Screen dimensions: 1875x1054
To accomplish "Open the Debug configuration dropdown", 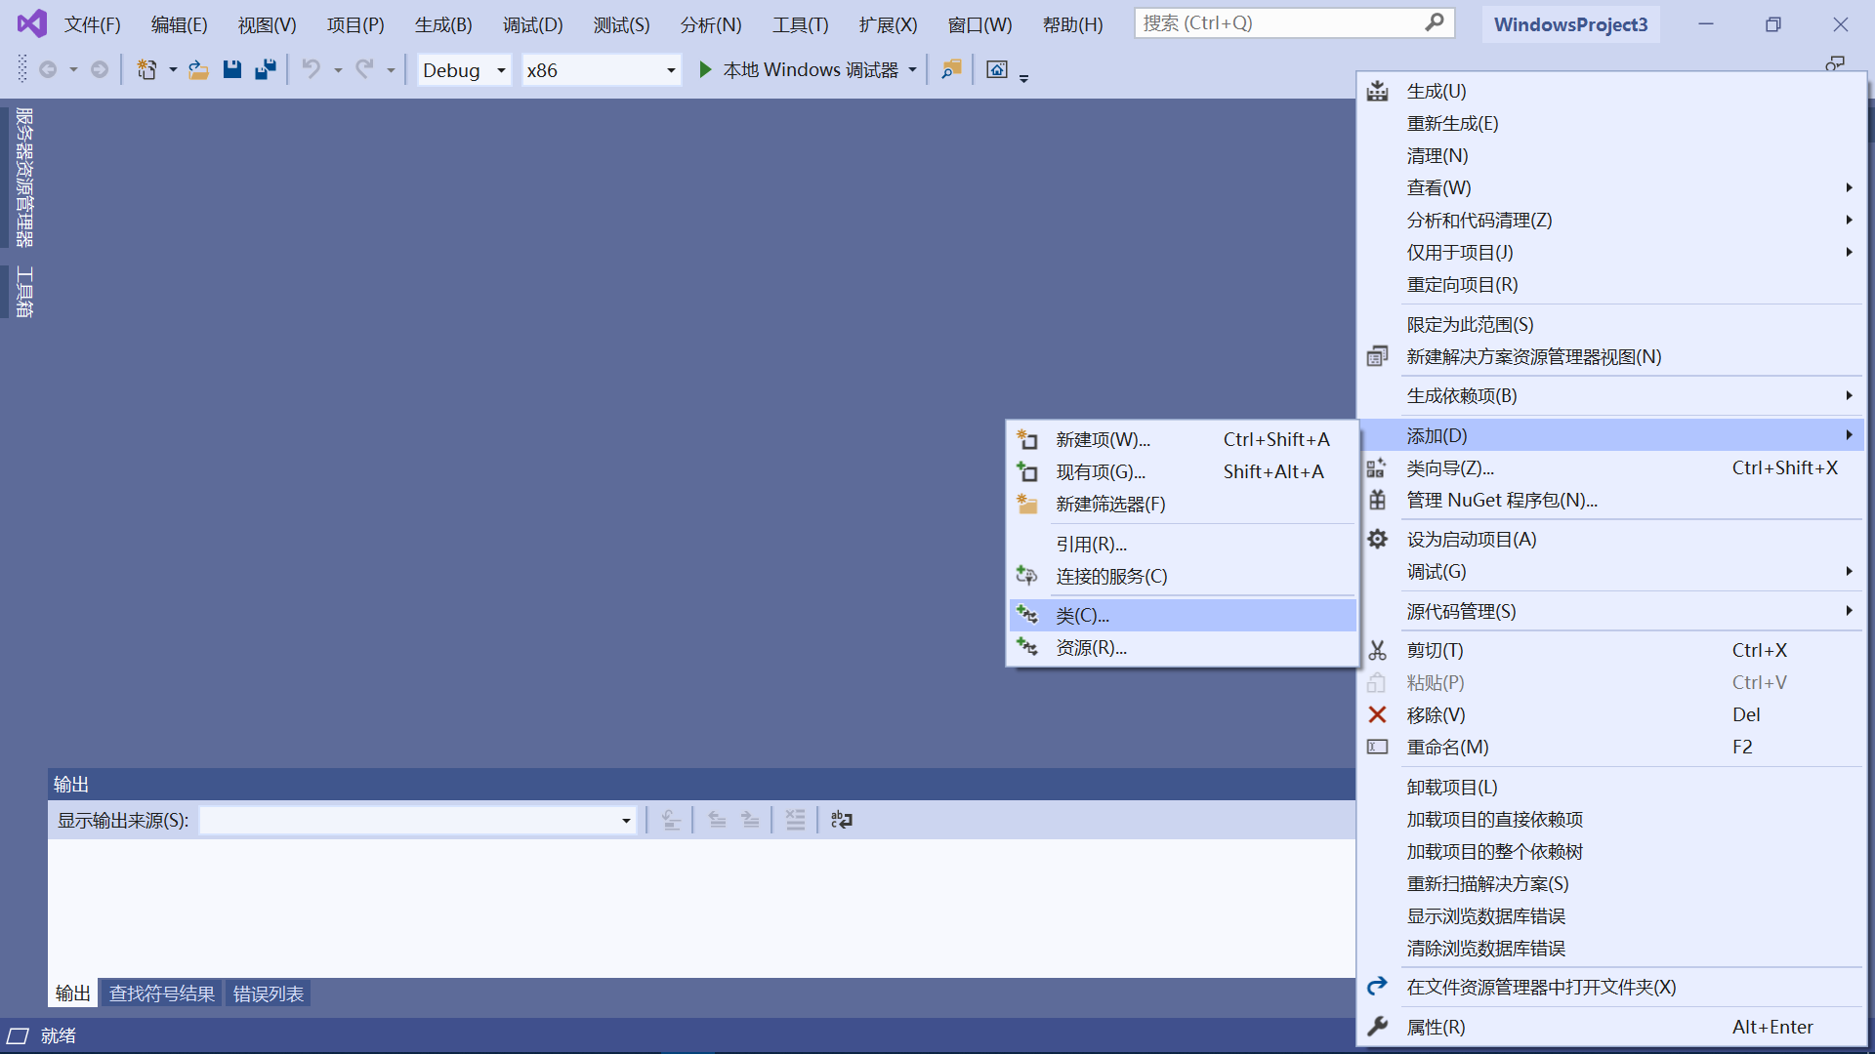I will click(464, 69).
